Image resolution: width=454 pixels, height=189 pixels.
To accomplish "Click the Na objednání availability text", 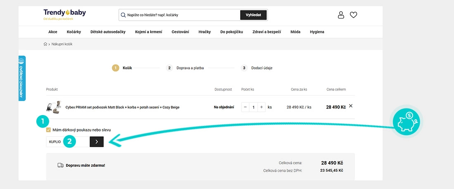I will point(224,107).
